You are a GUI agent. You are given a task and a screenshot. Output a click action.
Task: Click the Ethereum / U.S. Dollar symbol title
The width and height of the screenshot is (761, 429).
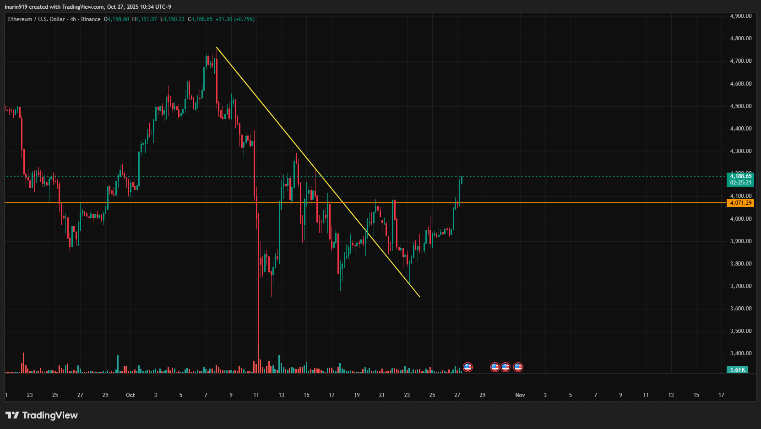(36, 19)
